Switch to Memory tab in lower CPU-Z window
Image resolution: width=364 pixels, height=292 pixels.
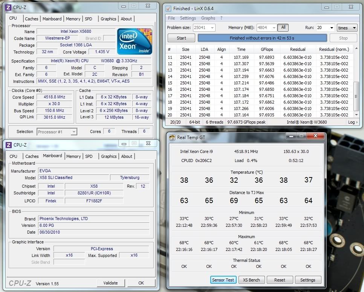(x=73, y=156)
